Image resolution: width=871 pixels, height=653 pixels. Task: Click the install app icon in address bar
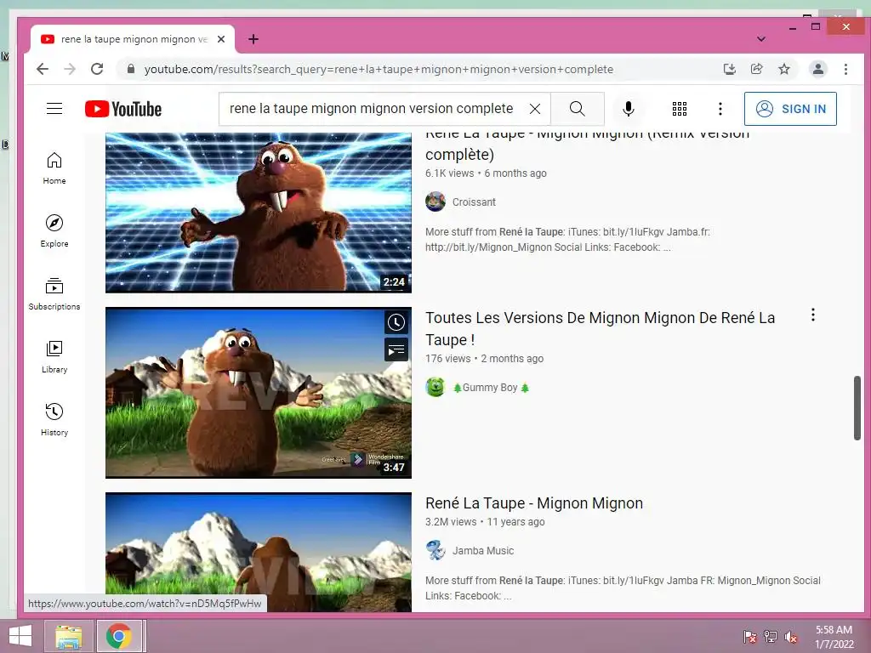click(729, 69)
